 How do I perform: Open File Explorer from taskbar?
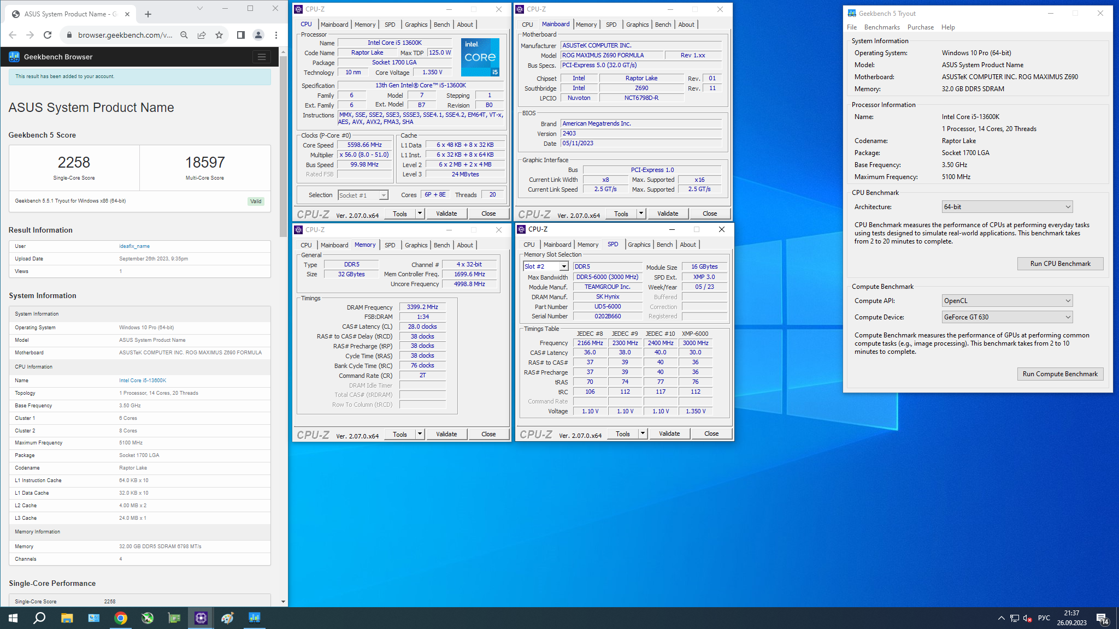67,618
